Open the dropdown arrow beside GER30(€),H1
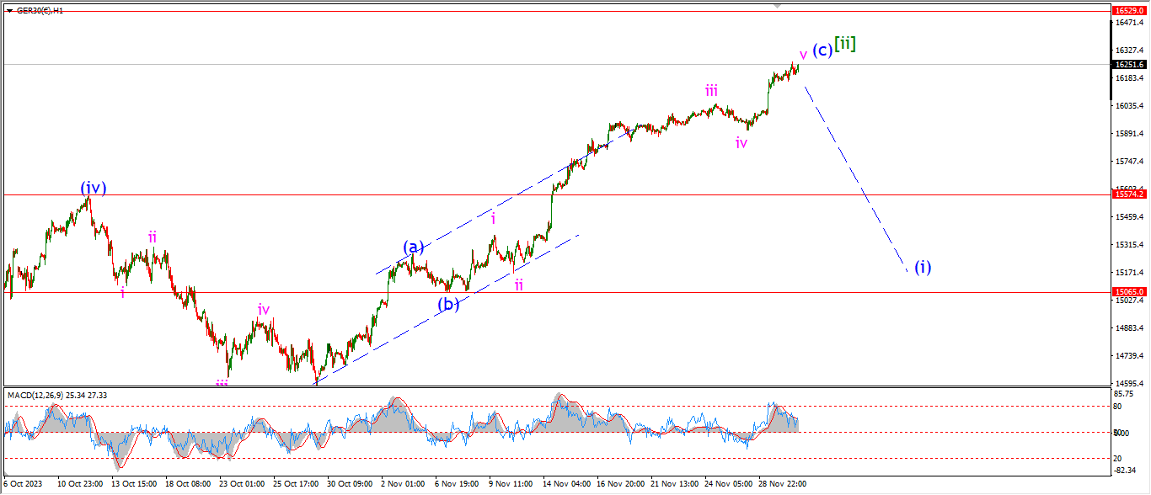This screenshot has width=1151, height=495. 9,11
